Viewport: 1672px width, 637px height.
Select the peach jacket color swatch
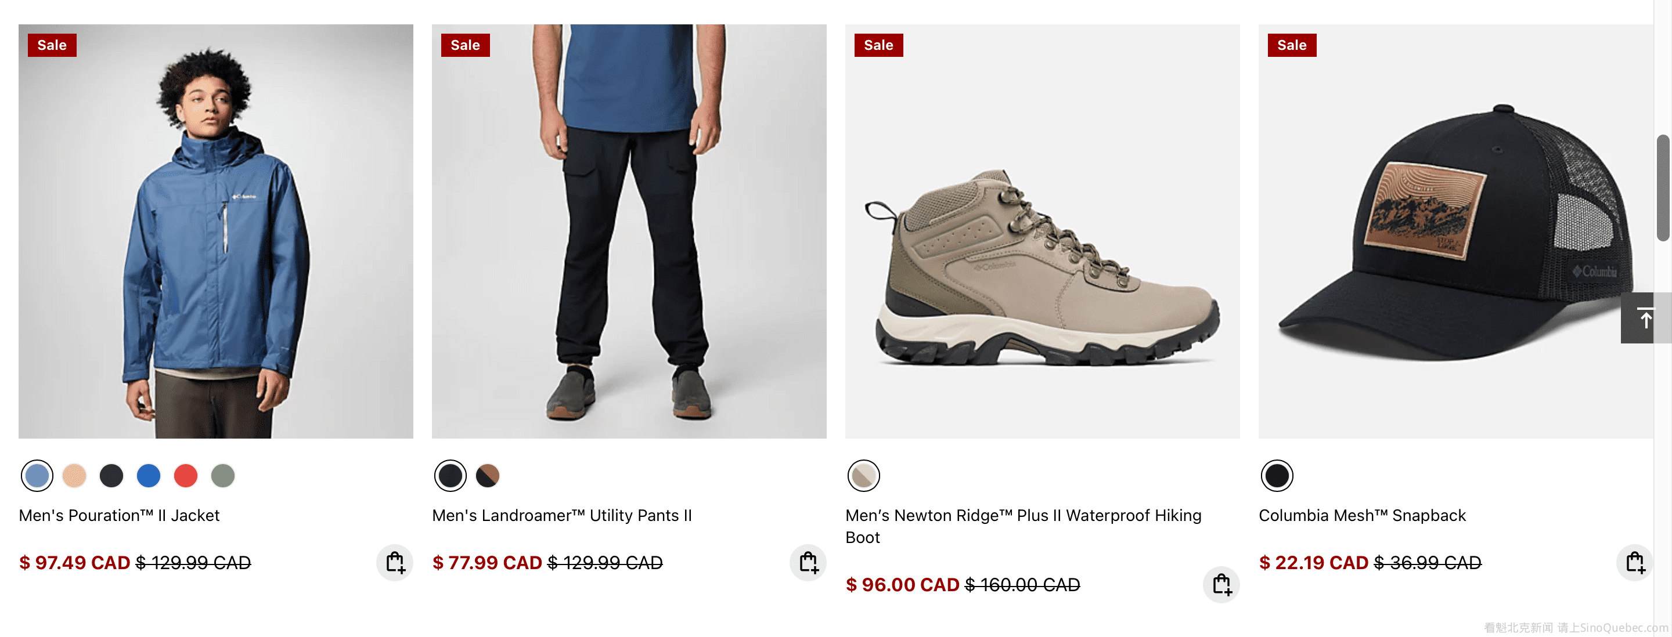75,476
